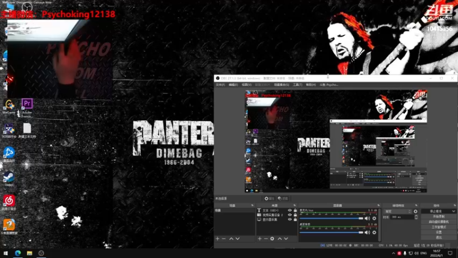Toggle lock of 视频采集设备 2 source

295,215
